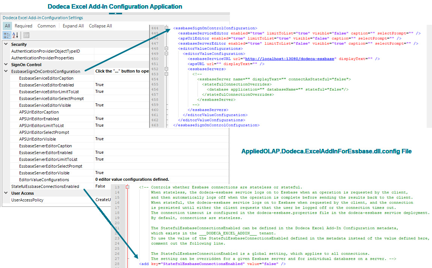Open the localhost dodeca-essbase URL link

tap(290, 59)
